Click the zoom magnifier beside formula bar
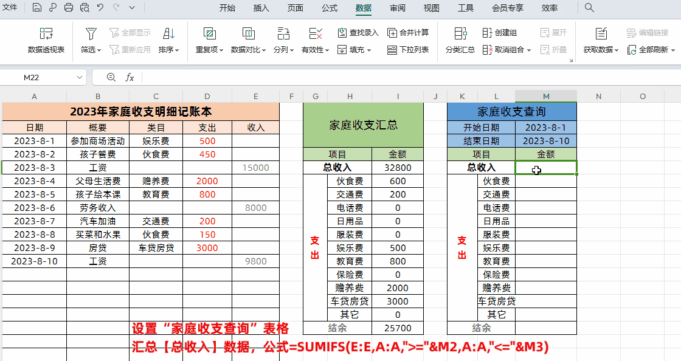This screenshot has width=681, height=361. click(x=111, y=77)
